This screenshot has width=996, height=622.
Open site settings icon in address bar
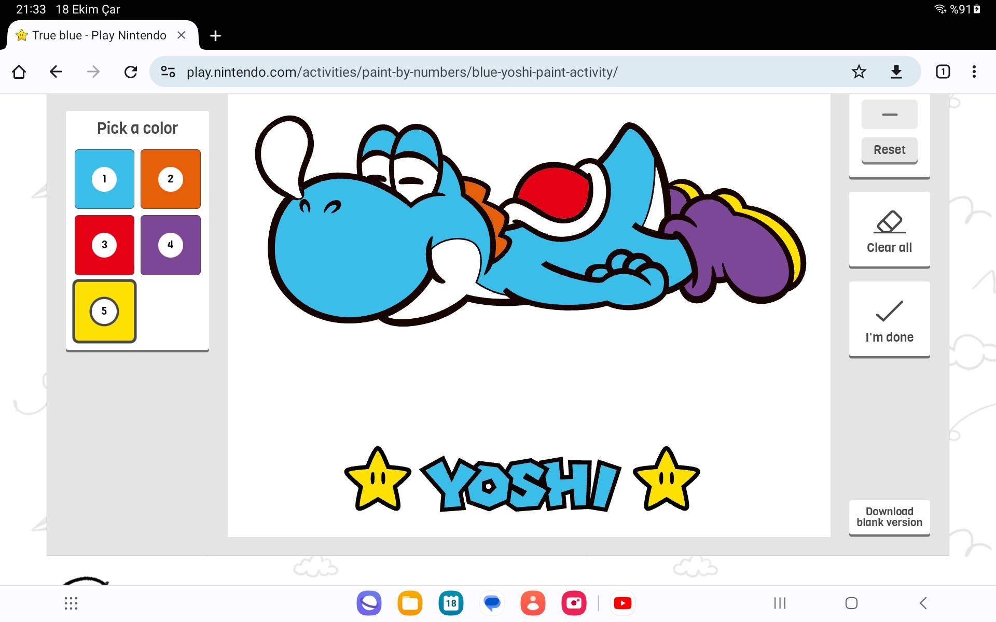pos(168,72)
